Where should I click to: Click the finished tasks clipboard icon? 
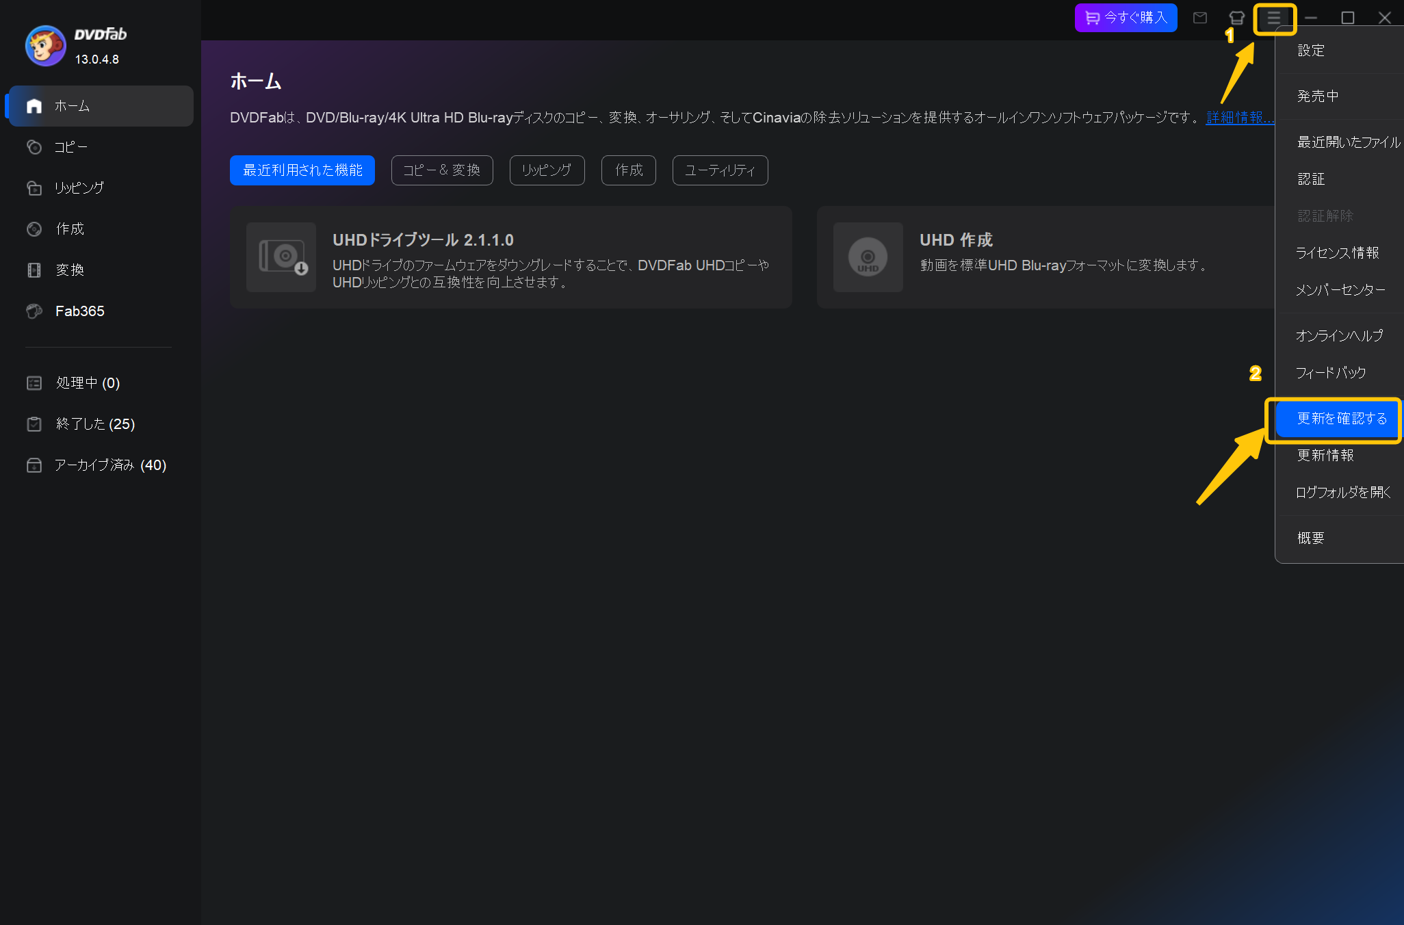[x=34, y=424]
